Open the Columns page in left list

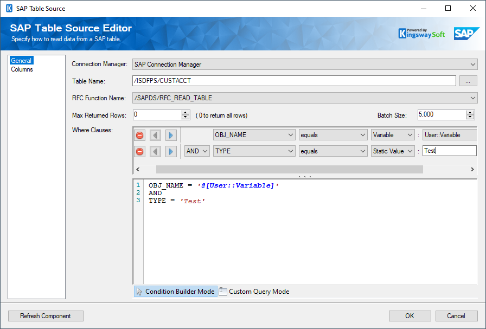pos(22,69)
